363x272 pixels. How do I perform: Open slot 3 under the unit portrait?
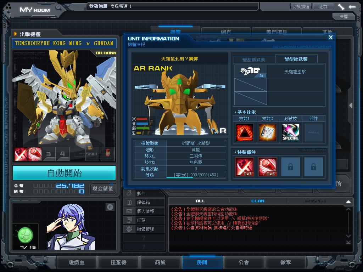point(49,154)
